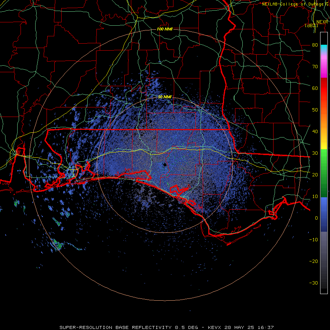Pick the green segment of the color bar
The width and height of the screenshot is (330, 330).
[x=324, y=173]
